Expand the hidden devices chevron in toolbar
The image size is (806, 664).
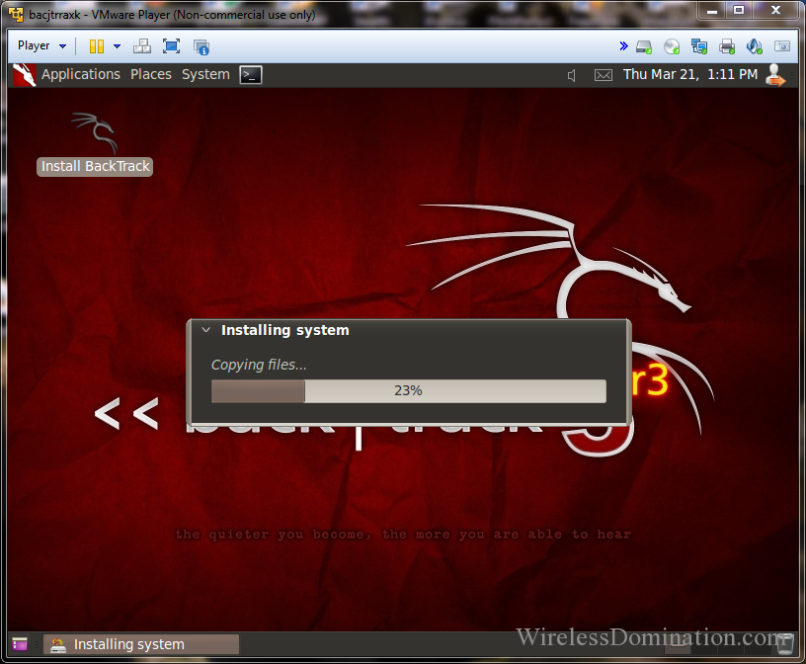(623, 46)
